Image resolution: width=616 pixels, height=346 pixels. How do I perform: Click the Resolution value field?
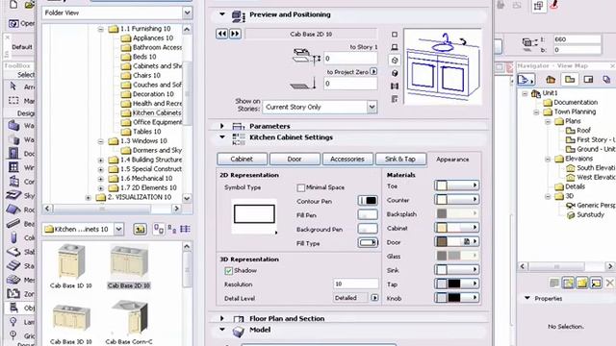tap(355, 284)
